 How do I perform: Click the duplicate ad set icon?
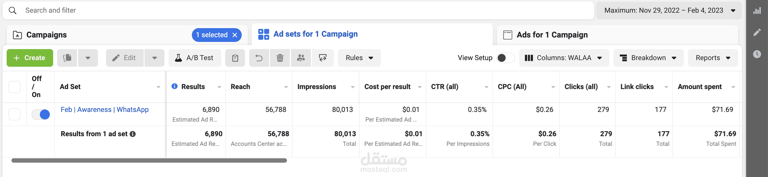67,58
